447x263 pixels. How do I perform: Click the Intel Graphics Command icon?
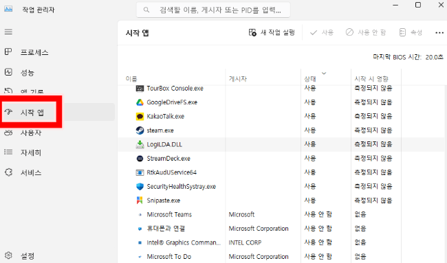coord(140,242)
